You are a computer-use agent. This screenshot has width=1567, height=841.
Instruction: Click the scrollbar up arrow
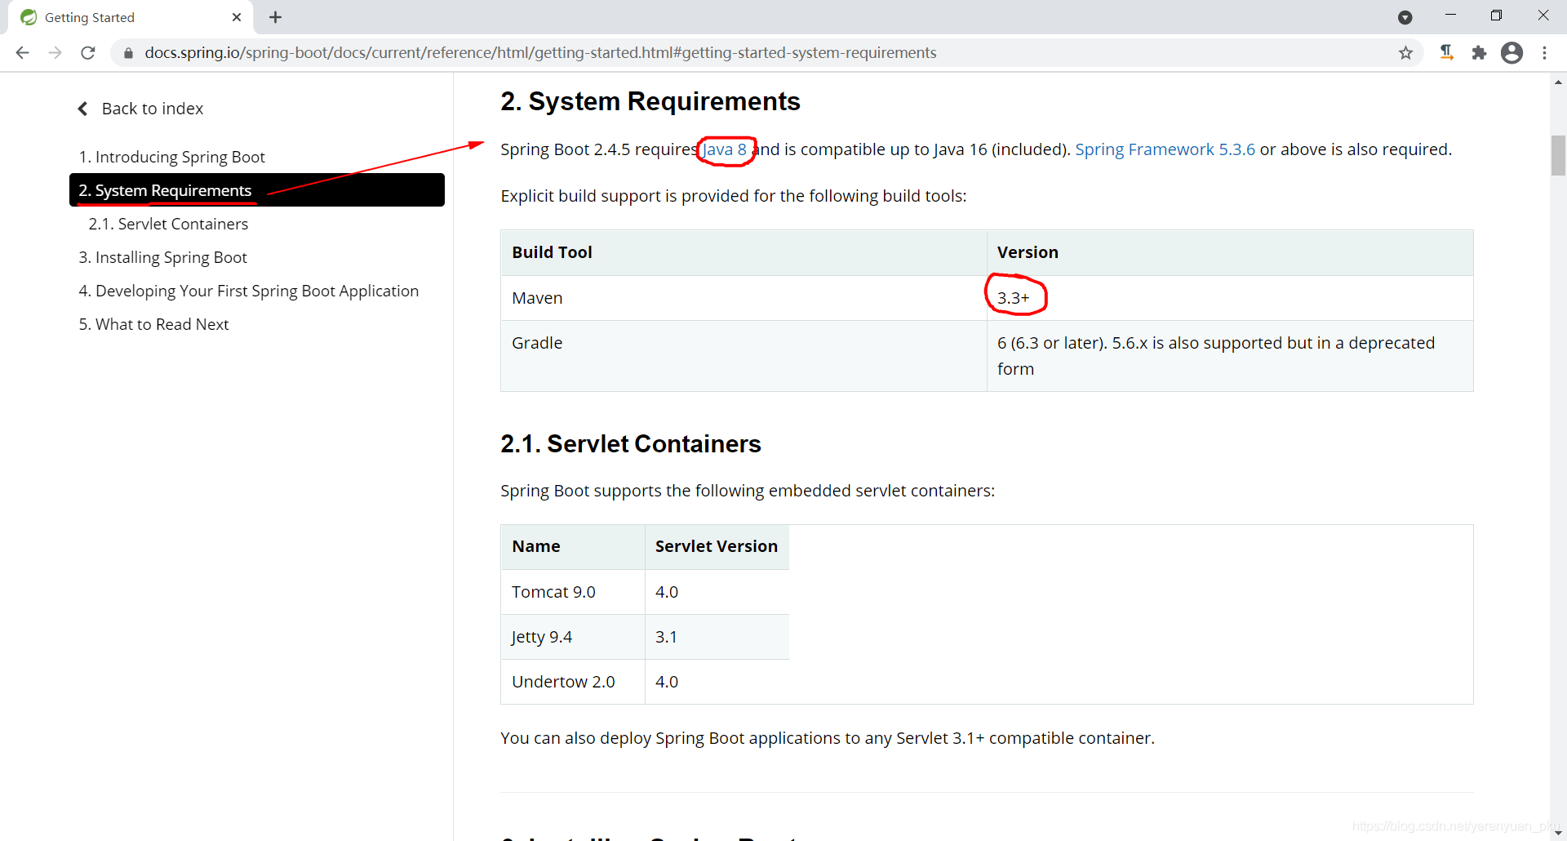pyautogui.click(x=1558, y=82)
